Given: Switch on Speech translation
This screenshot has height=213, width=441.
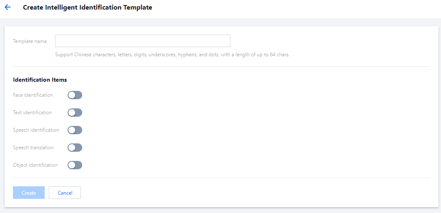Looking at the screenshot, I should (75, 148).
